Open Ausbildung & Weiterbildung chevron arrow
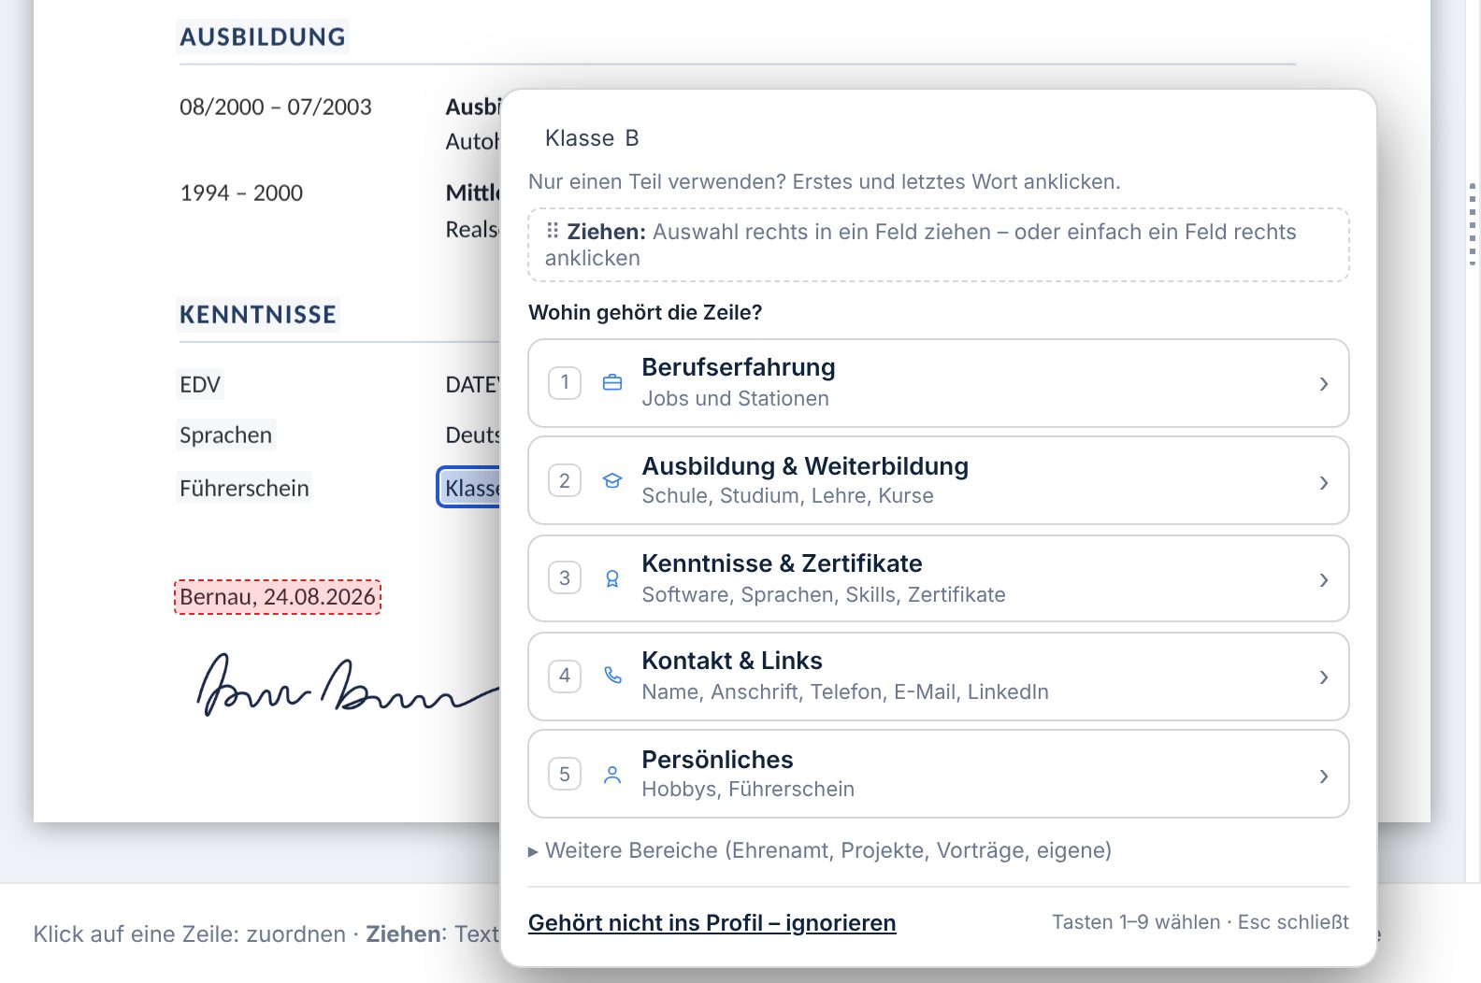 pos(1324,483)
